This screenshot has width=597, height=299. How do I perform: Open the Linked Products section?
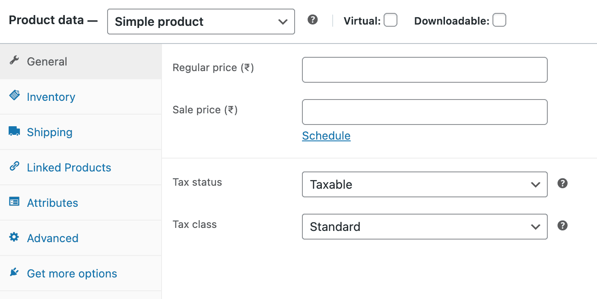[69, 167]
